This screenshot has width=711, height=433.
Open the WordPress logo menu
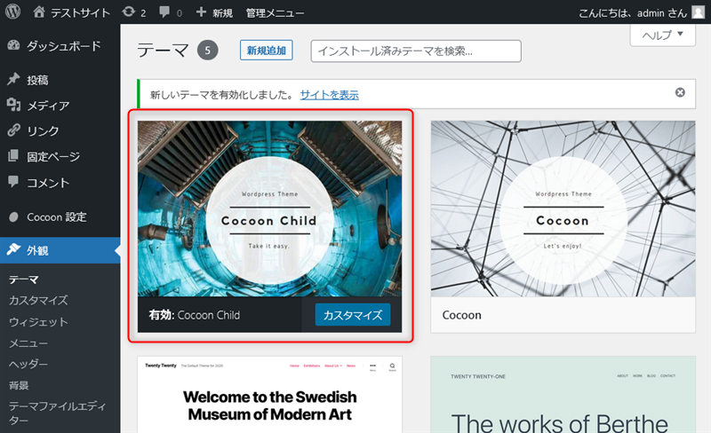[x=12, y=12]
